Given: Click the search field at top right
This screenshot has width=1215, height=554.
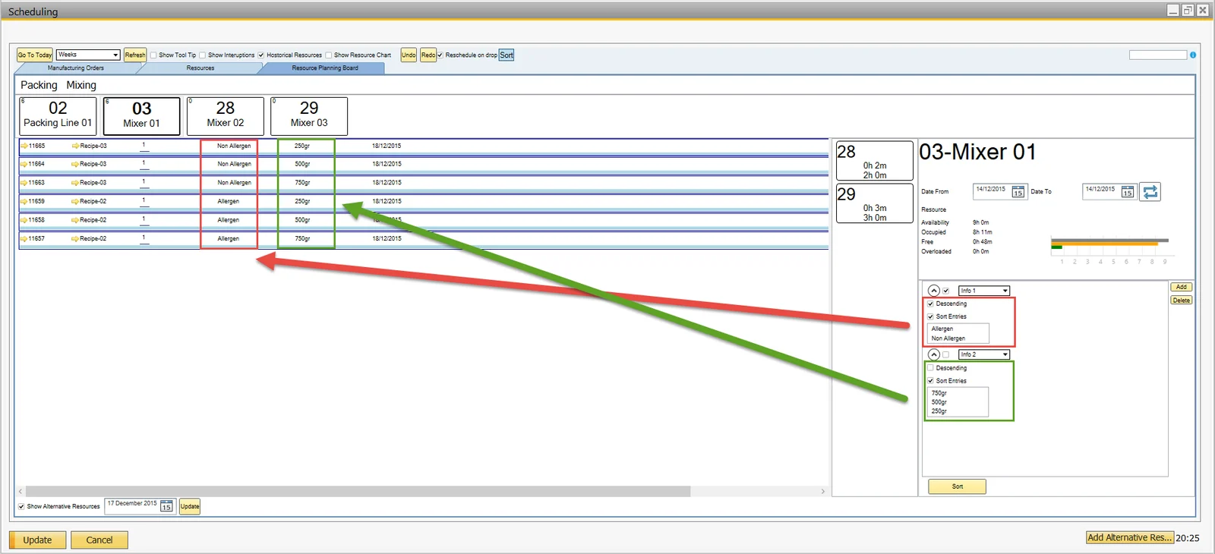Looking at the screenshot, I should tap(1157, 55).
